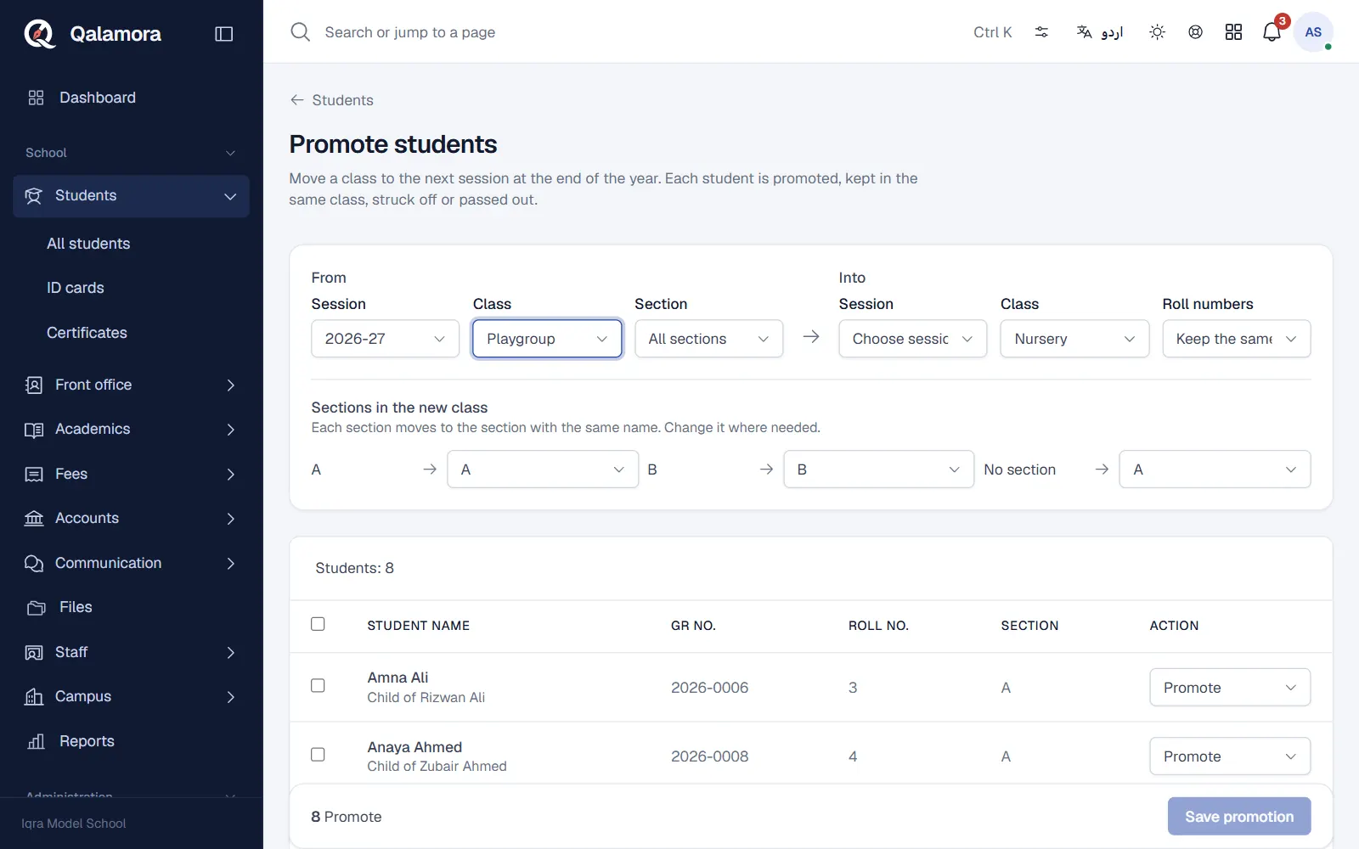Open the apps grid icon

click(1233, 32)
